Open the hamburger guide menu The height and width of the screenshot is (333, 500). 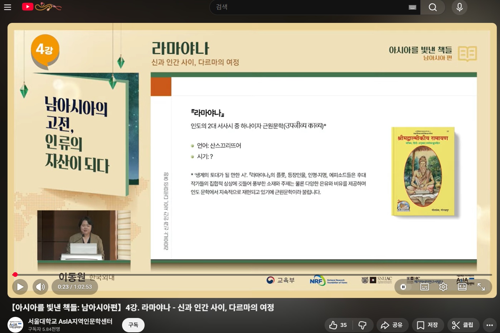[8, 7]
